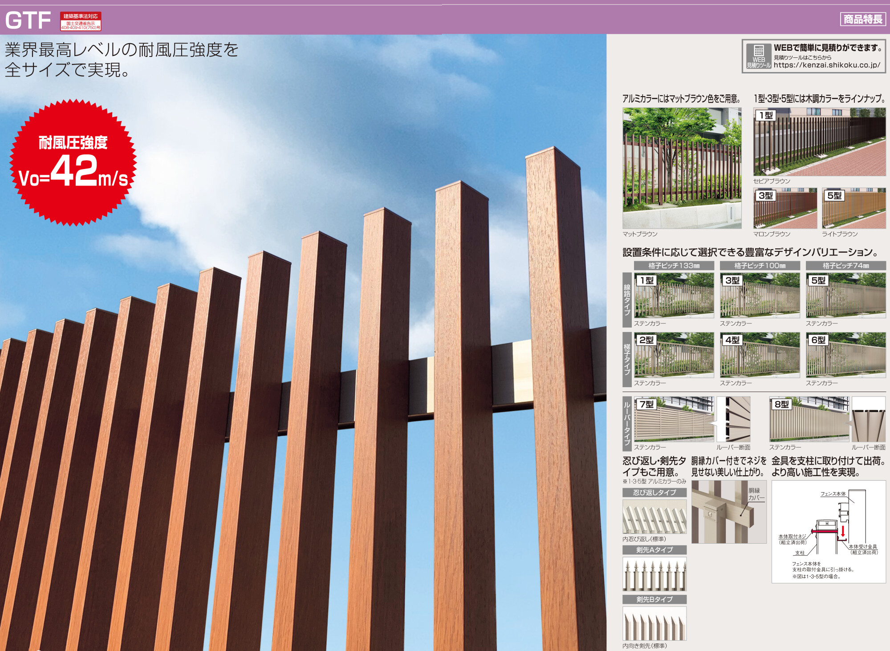Click the 2型 ladder-type fence thumbnail
The image size is (890, 651).
click(674, 355)
